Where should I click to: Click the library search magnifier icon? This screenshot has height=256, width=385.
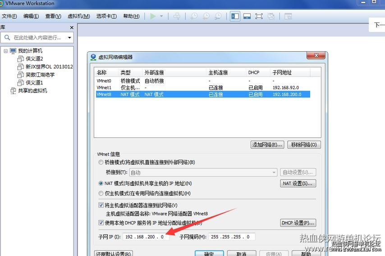[7, 37]
